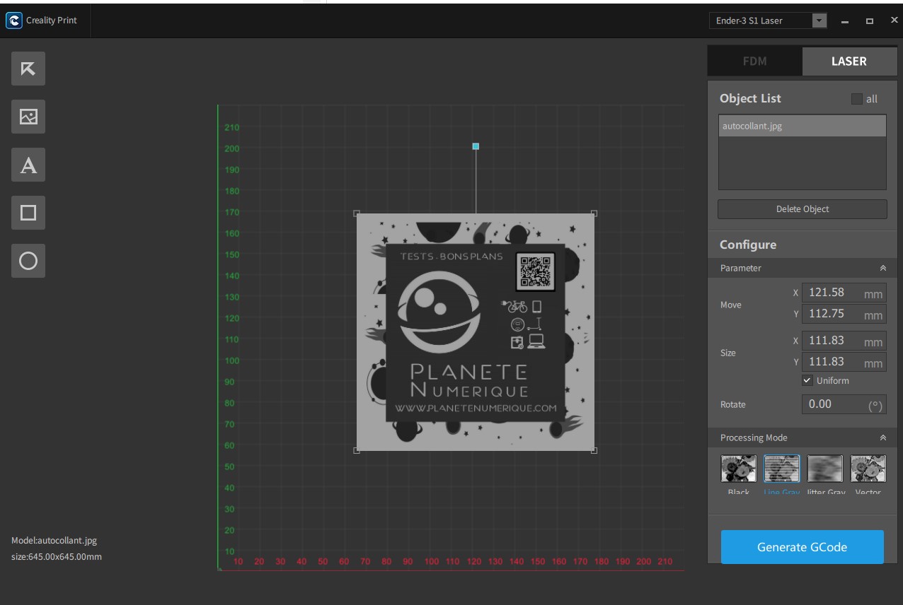Minimize the Creality Print window

click(844, 20)
